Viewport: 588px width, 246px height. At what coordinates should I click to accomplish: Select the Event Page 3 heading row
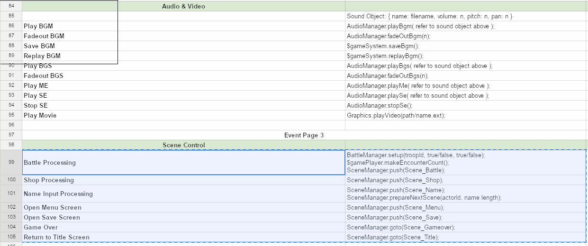(x=304, y=135)
